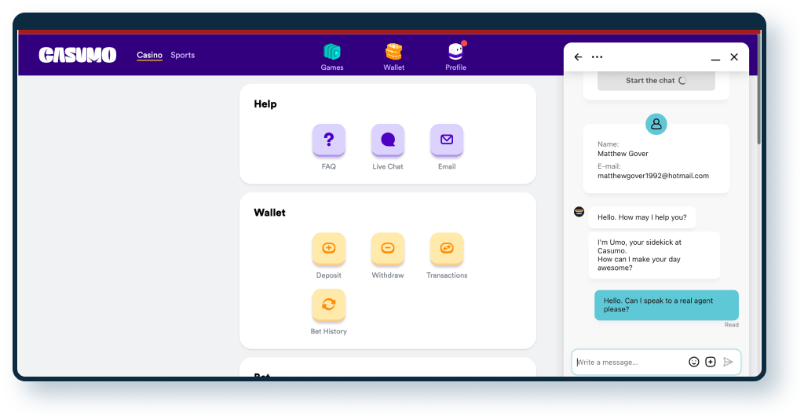This screenshot has width=804, height=419.
Task: Go to Games in the top navigation
Action: coord(332,56)
